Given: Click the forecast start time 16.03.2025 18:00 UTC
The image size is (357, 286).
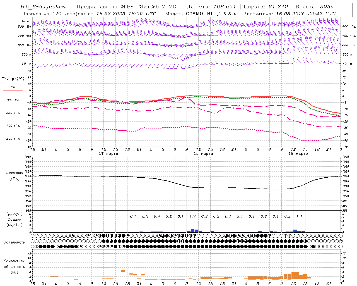Looking at the screenshot, I should (126, 14).
